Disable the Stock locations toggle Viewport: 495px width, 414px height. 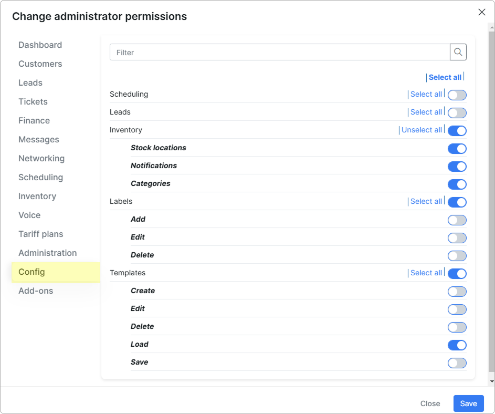click(457, 149)
